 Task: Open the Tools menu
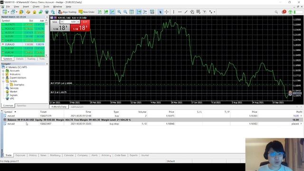(x=47, y=7)
